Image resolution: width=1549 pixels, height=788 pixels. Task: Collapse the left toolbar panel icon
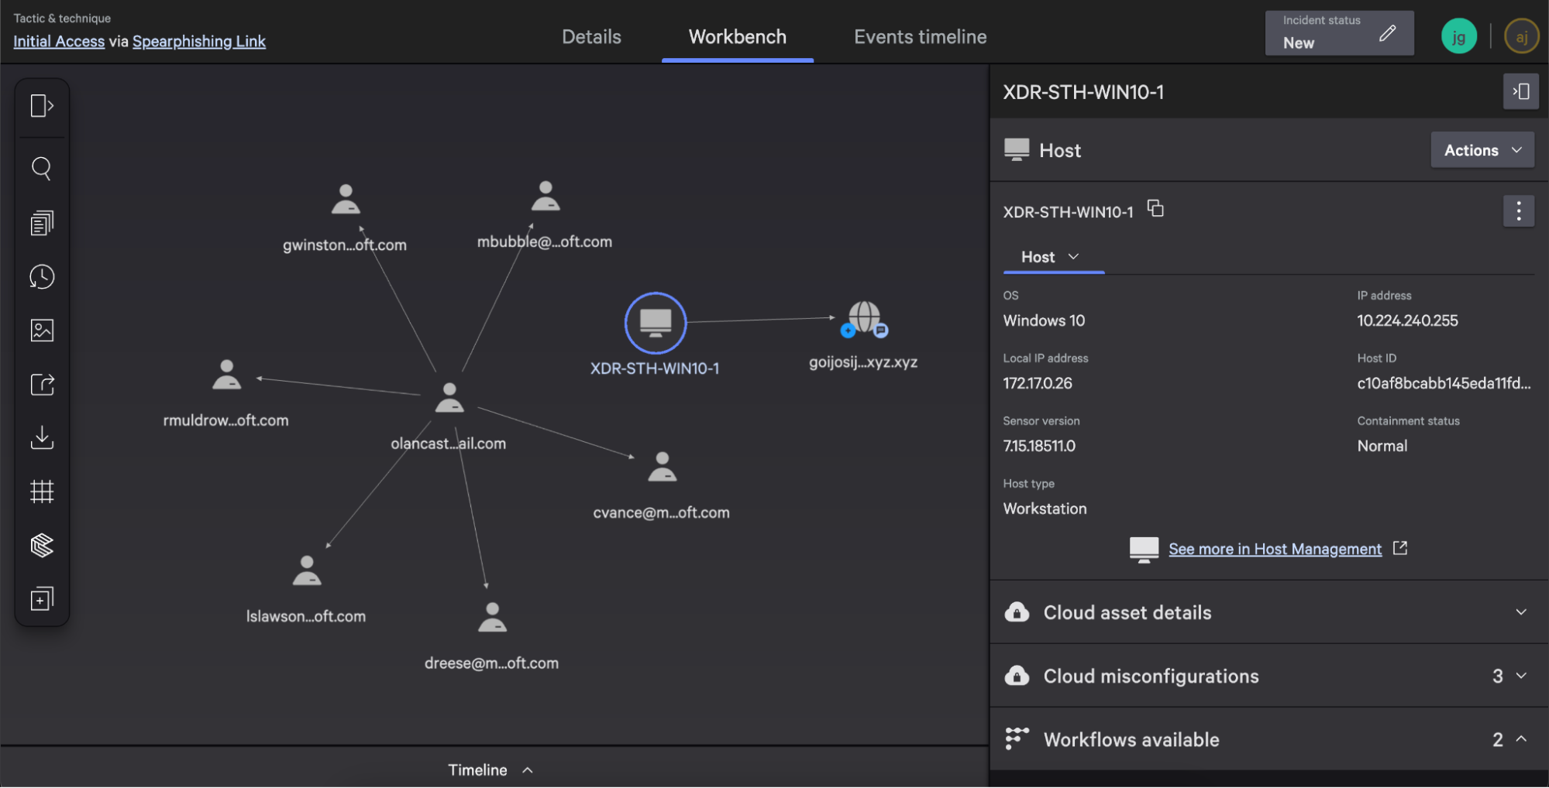[x=42, y=105]
